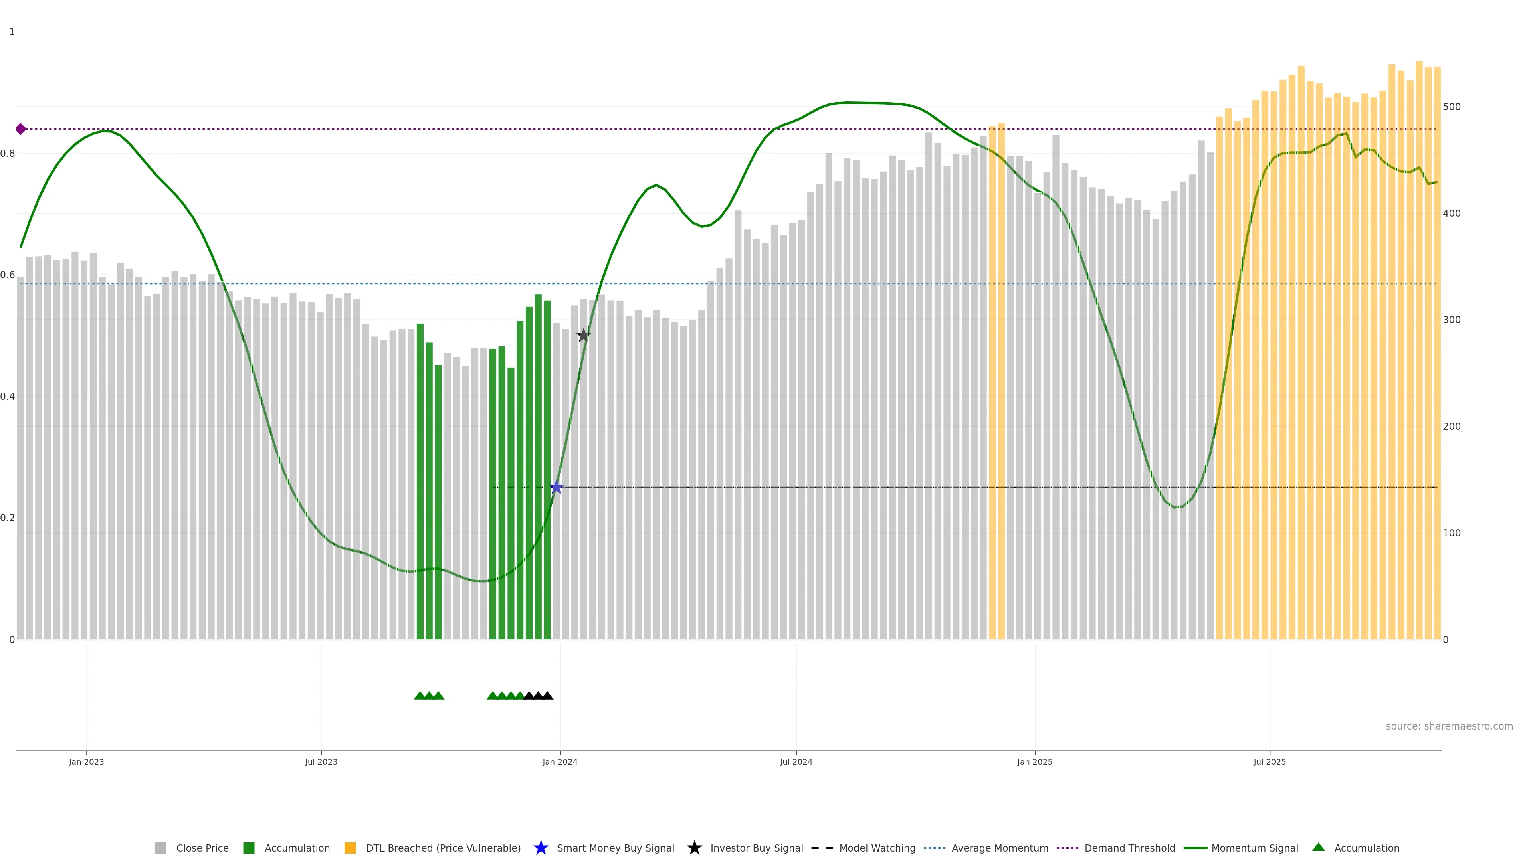
Task: Click the 500 price axis label
Action: tap(1452, 107)
